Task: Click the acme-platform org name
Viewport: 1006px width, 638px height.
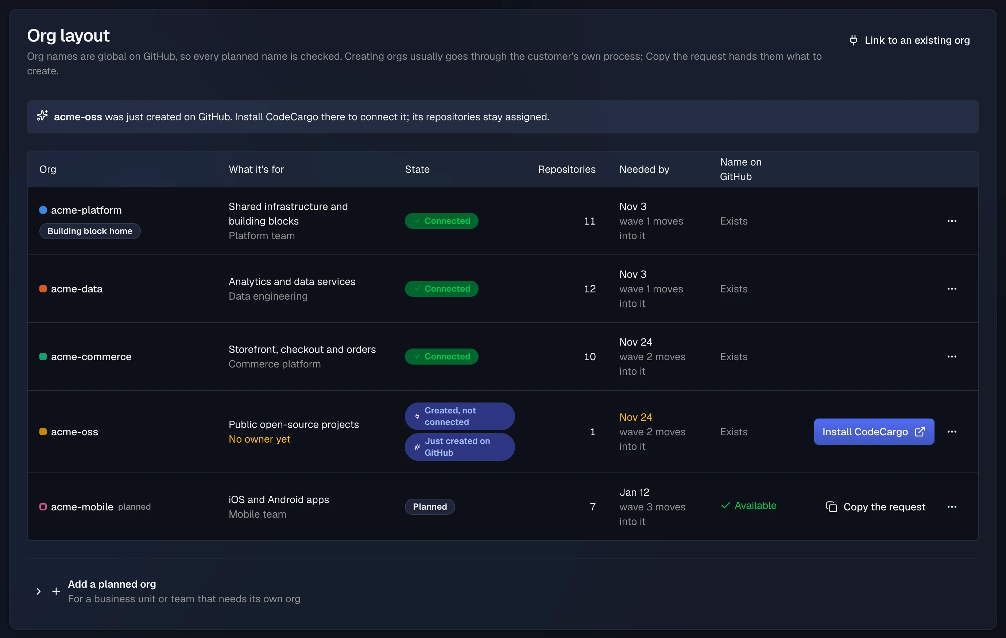Action: [86, 210]
